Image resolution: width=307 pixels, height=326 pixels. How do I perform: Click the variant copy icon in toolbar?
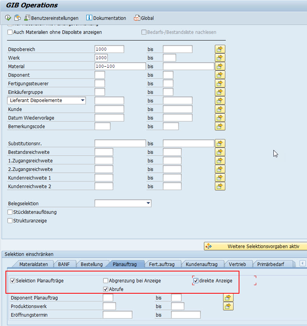(18, 18)
